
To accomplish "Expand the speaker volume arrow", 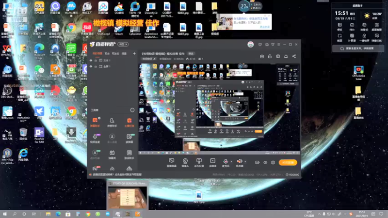I will [245, 162].
